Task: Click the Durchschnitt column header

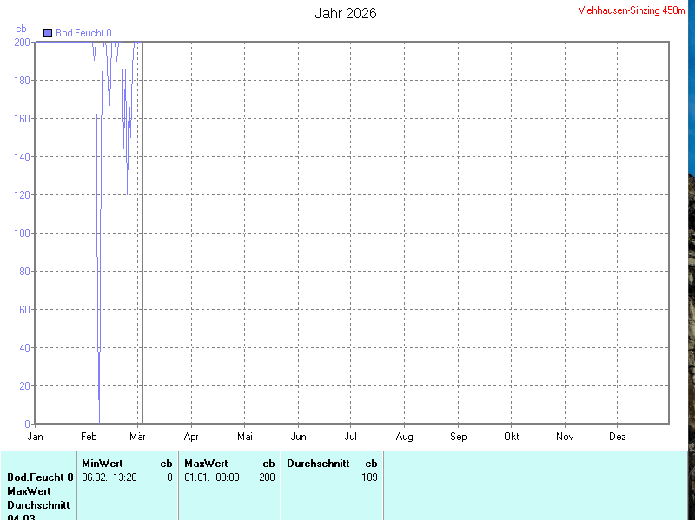Action: pyautogui.click(x=318, y=464)
